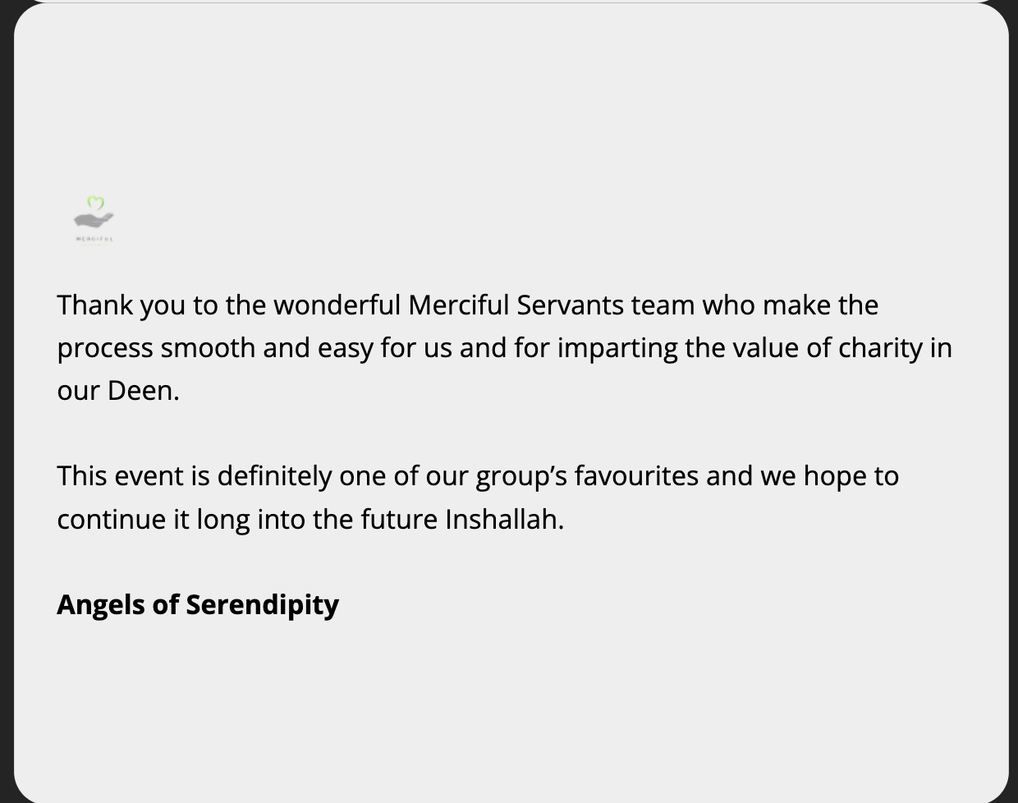Click the word favourites in second paragraph
Screen dimensions: 1018x803
635,476
